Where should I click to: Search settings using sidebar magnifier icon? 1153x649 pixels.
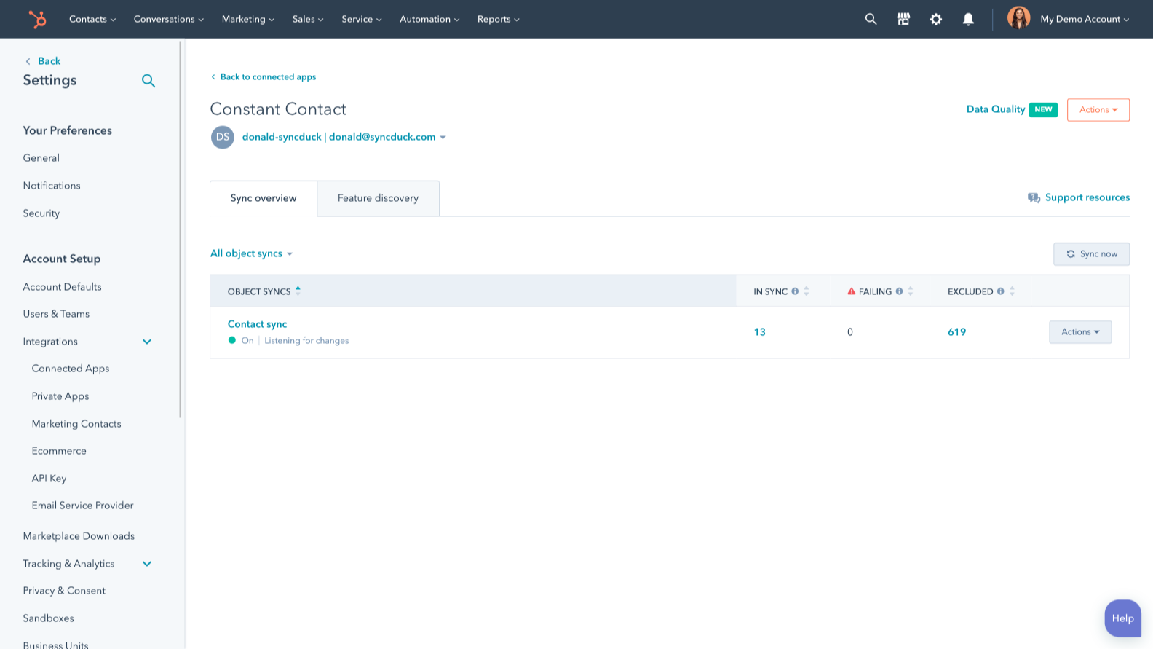tap(148, 81)
